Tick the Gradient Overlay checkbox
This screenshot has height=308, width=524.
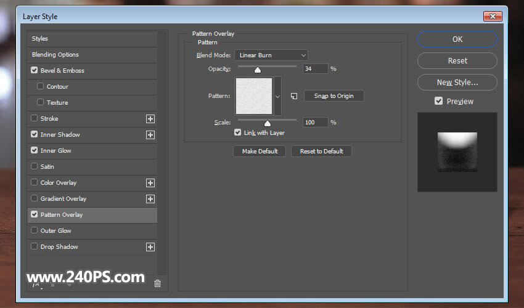pyautogui.click(x=34, y=198)
